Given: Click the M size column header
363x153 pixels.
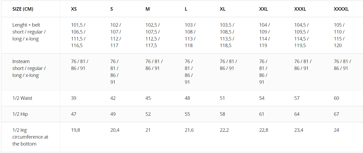Looking at the screenshot, I should click(x=147, y=9).
